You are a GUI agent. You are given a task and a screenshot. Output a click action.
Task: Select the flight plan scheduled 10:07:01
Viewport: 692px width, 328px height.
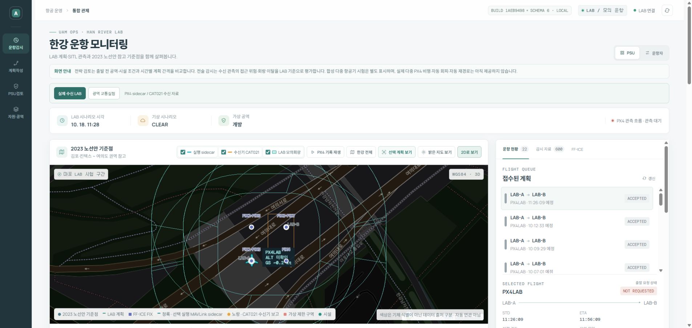click(577, 267)
